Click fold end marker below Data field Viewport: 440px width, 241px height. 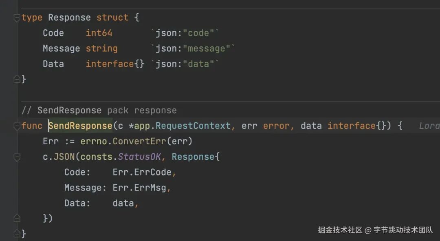17,79
